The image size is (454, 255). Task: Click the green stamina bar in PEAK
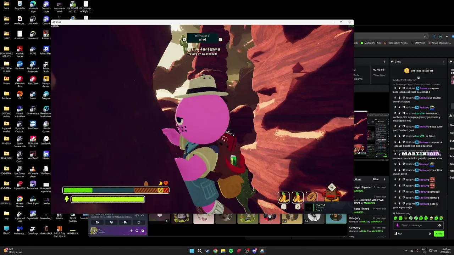tap(78, 190)
